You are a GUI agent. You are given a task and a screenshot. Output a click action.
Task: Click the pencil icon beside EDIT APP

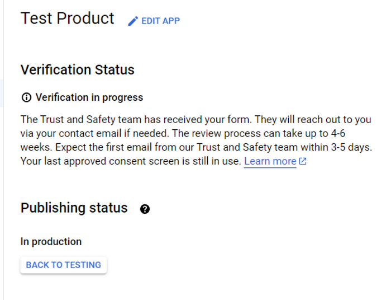(x=133, y=21)
